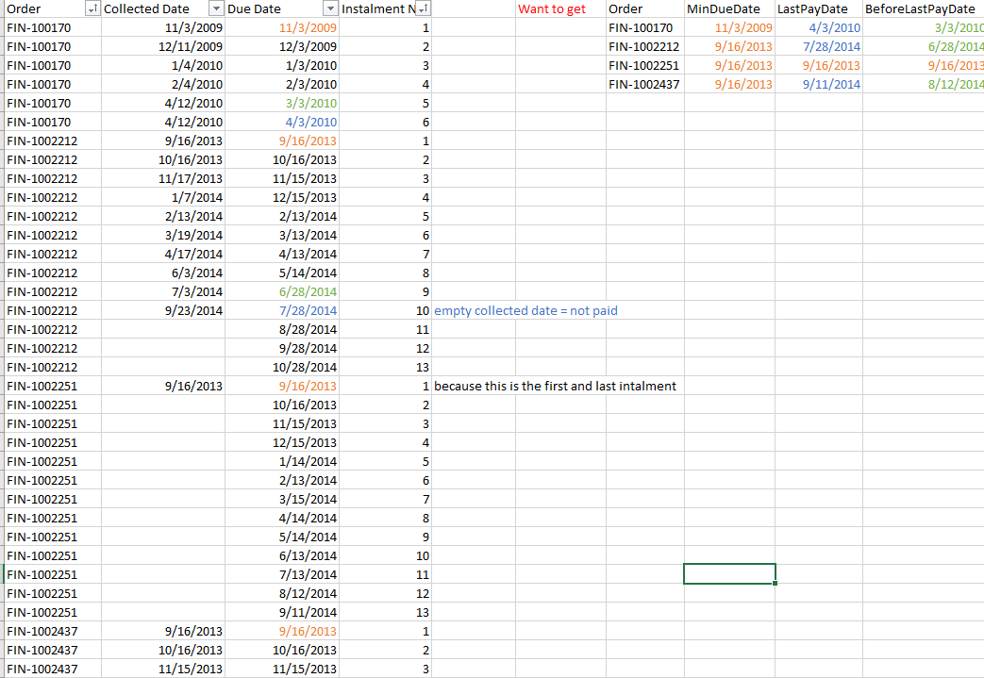This screenshot has height=678, width=984.
Task: Select collected date 3/19/2014
Action: pos(163,235)
